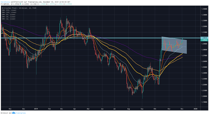Click the 1.22000 price axis label
Image resolution: width=209 pixels, height=115 pixels.
click(204, 84)
